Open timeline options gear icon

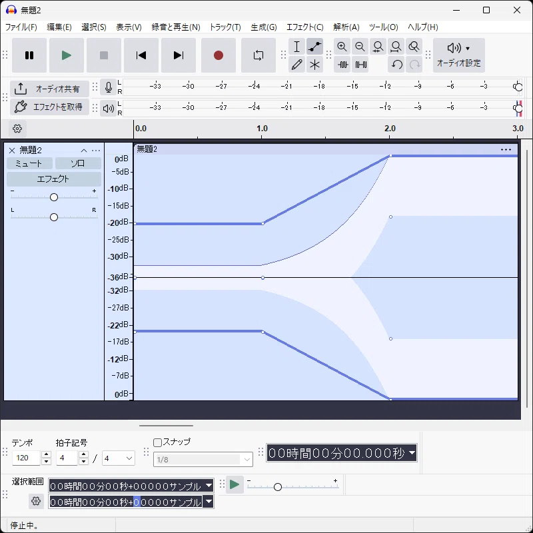coord(17,129)
